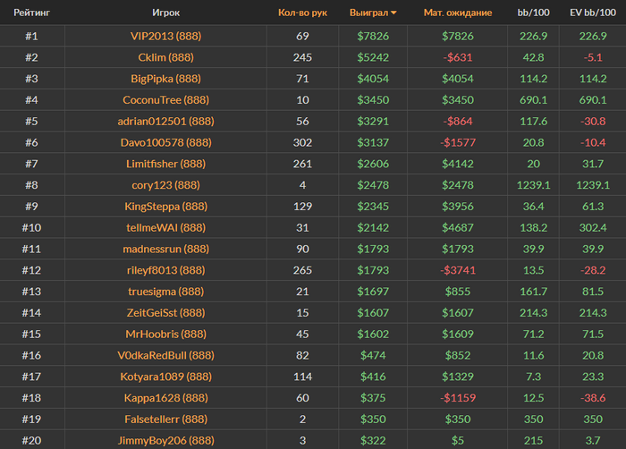
Task: Select rileyf8013 (888) player link
Action: (x=165, y=270)
